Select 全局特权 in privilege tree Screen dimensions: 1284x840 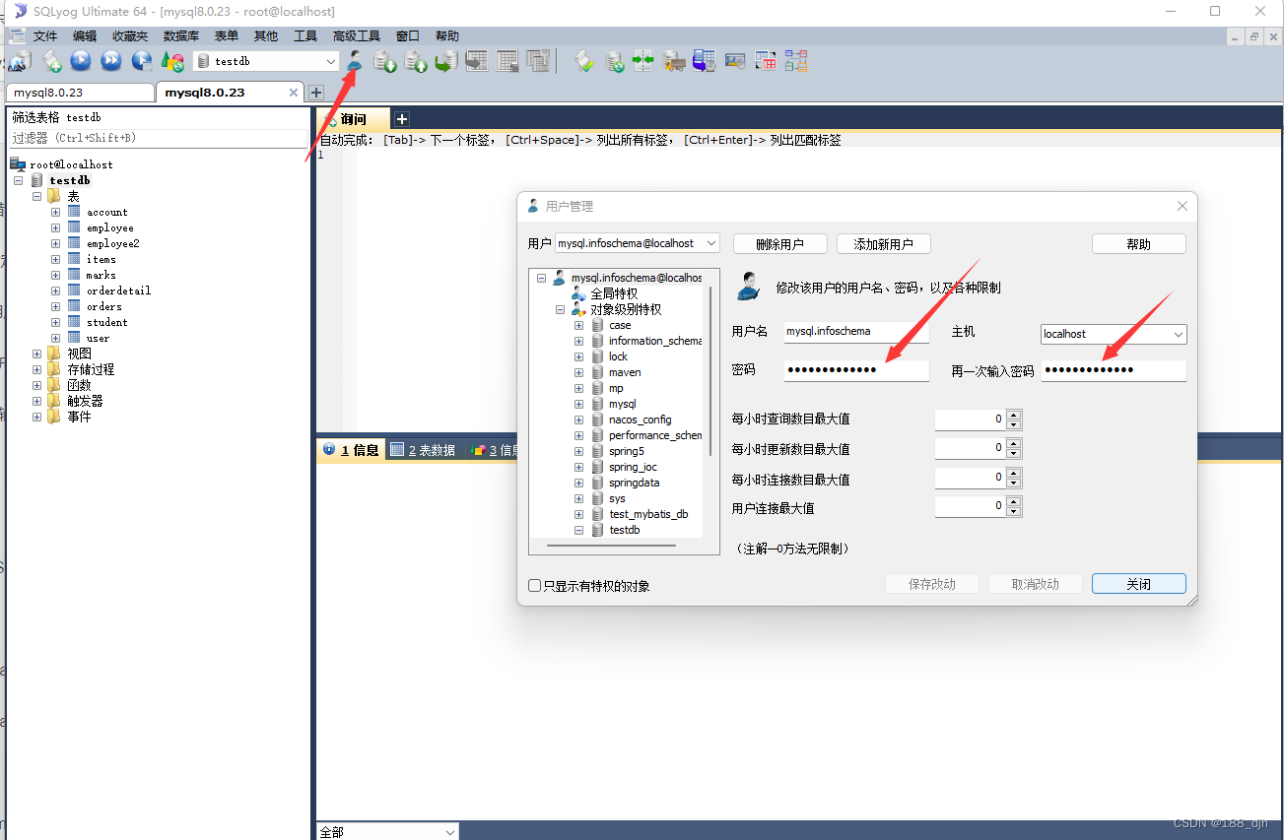tap(613, 293)
